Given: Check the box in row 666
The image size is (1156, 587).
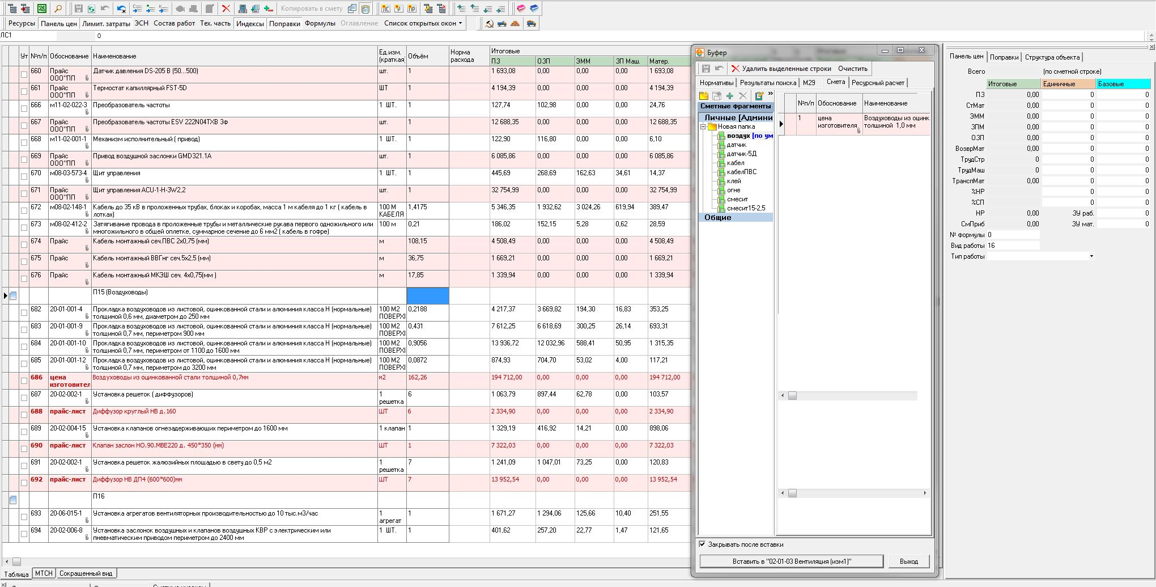Looking at the screenshot, I should coord(24,108).
